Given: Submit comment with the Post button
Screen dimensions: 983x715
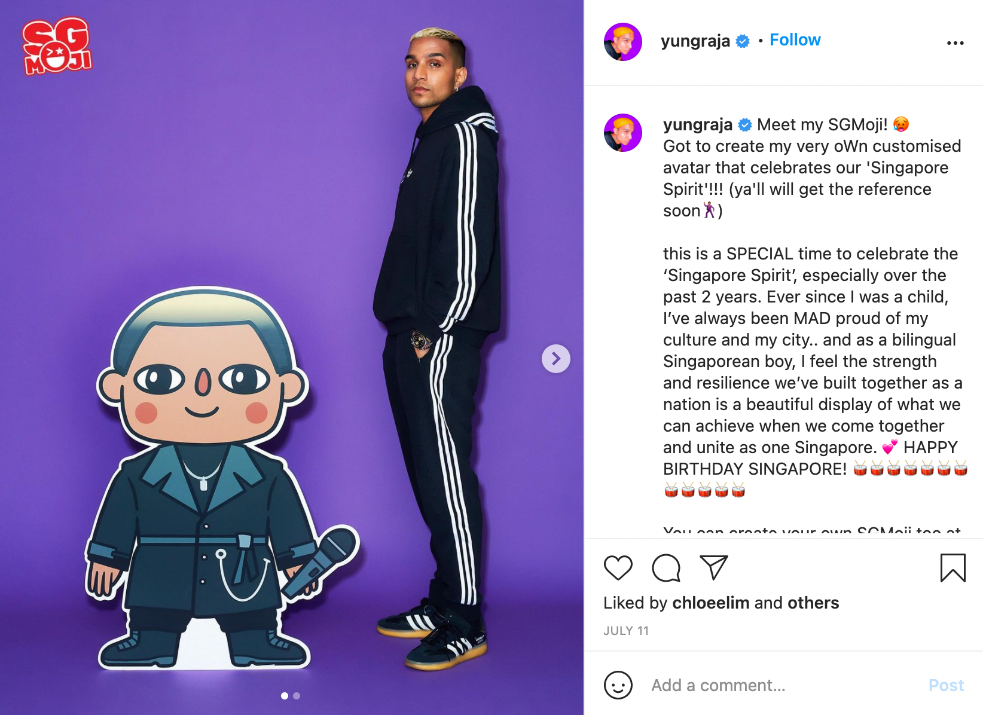Looking at the screenshot, I should coord(946,685).
